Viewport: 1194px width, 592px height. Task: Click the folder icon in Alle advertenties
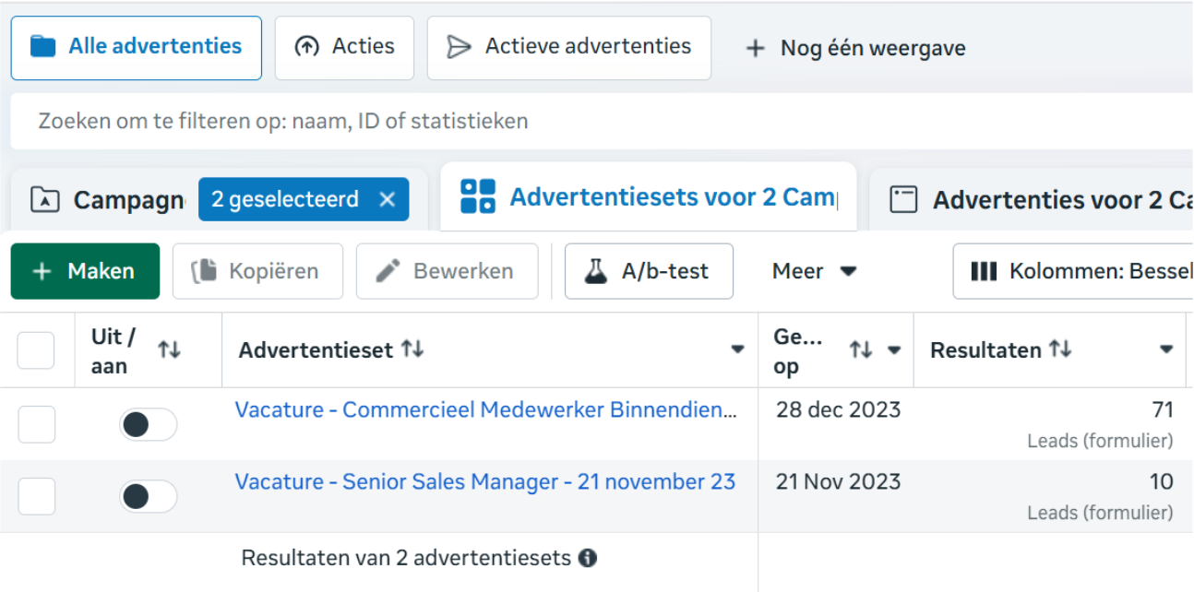coord(43,46)
